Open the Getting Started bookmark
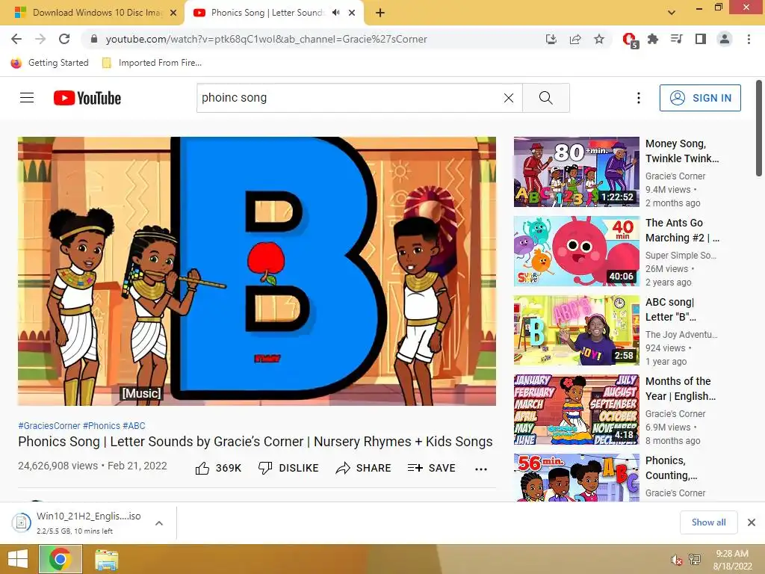Viewport: 765px width, 574px height. tap(50, 63)
